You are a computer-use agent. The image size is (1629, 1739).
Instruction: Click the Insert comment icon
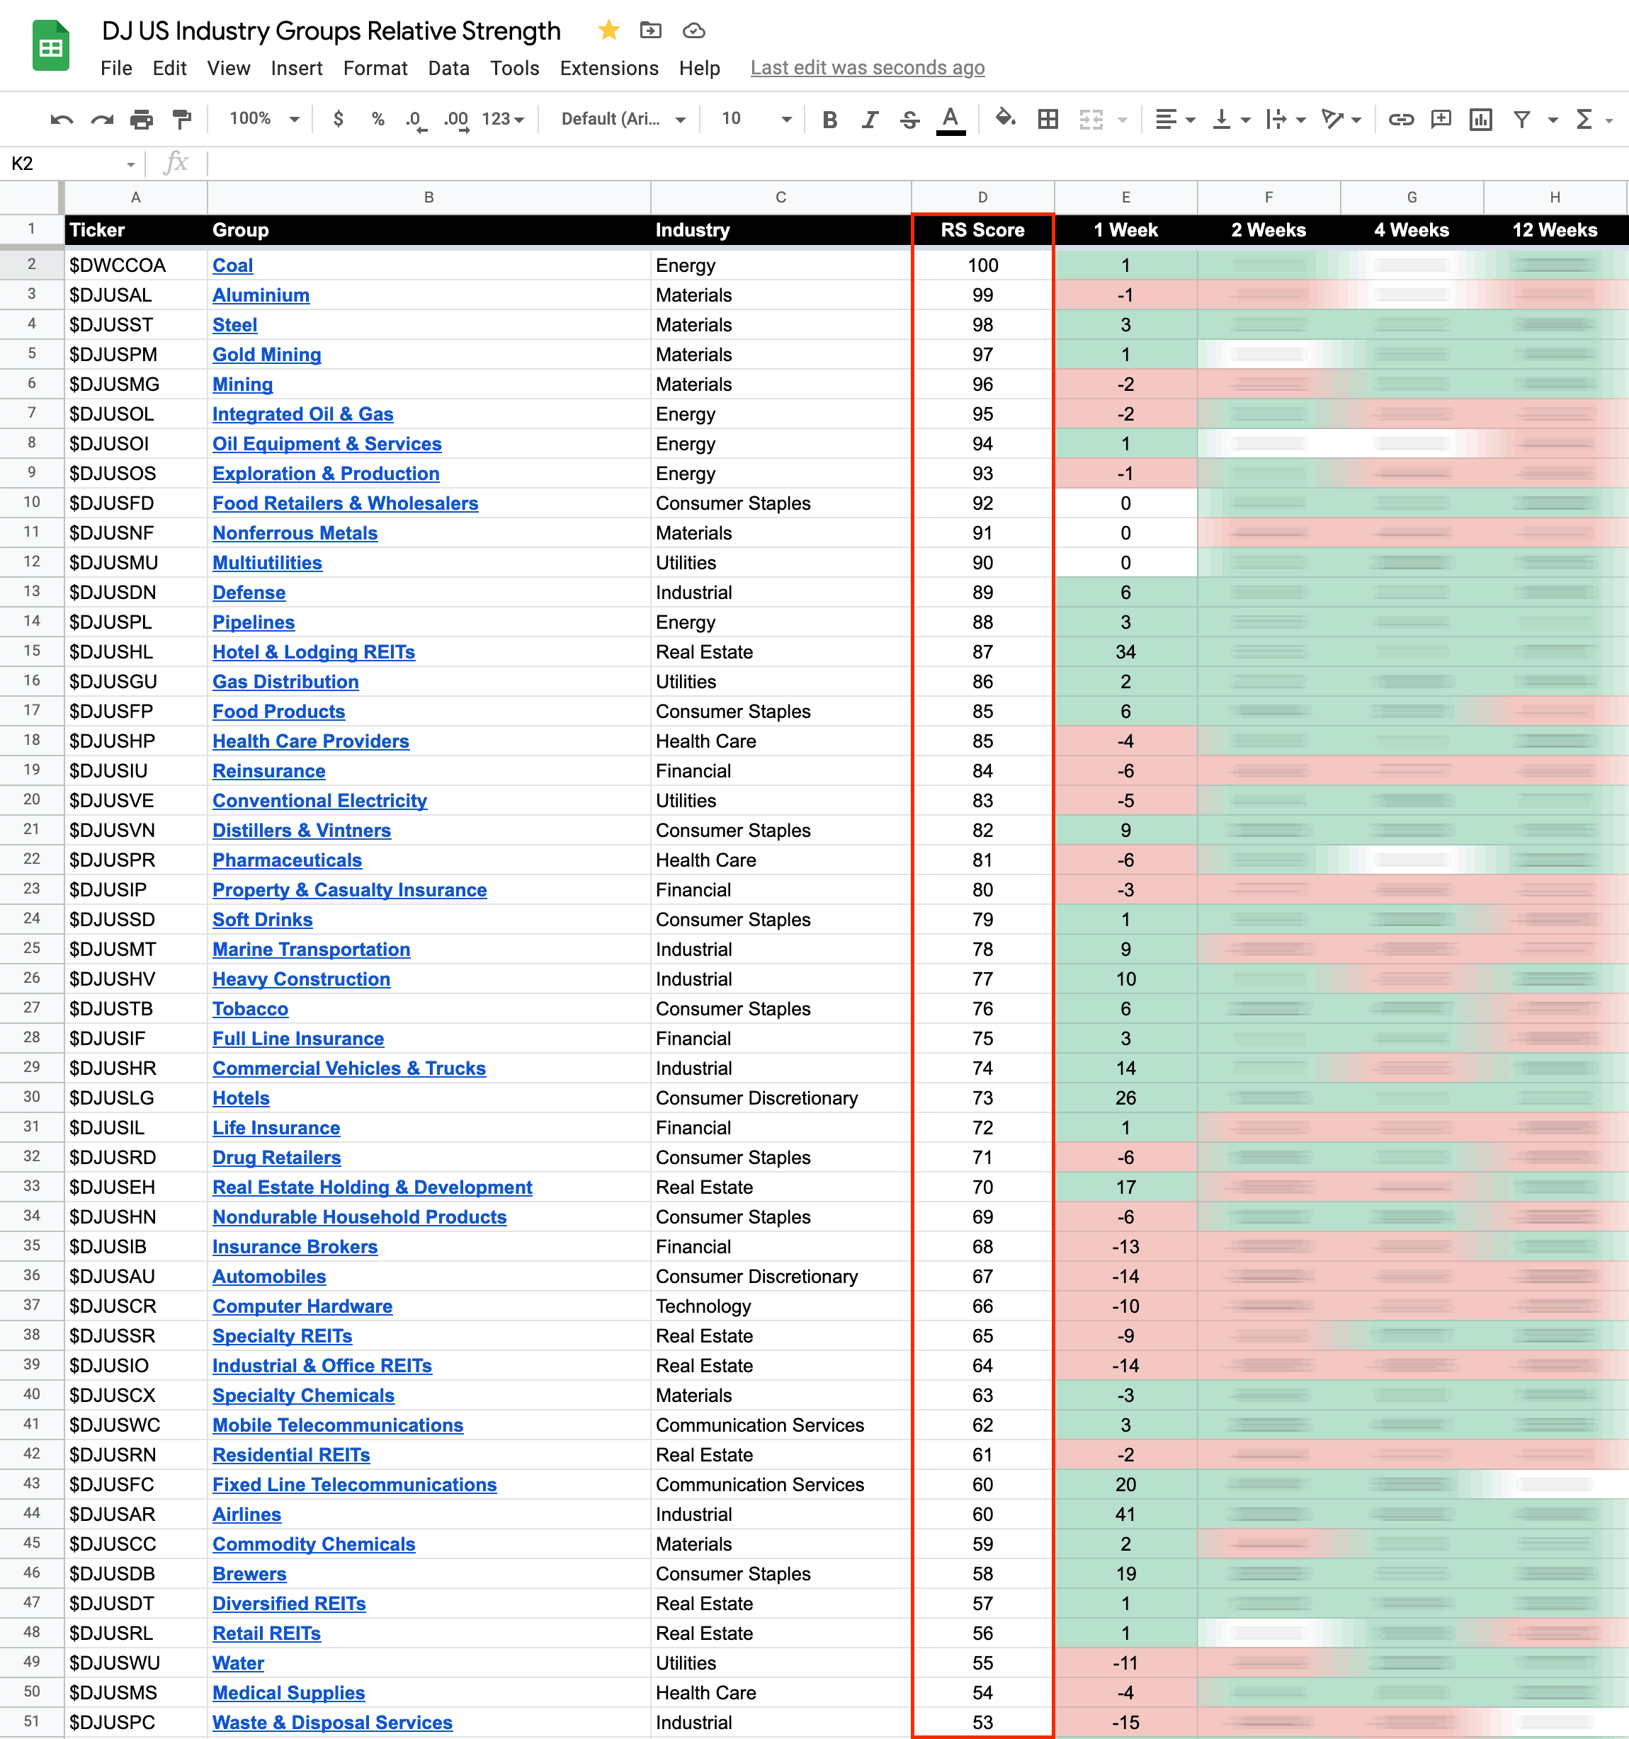point(1441,119)
